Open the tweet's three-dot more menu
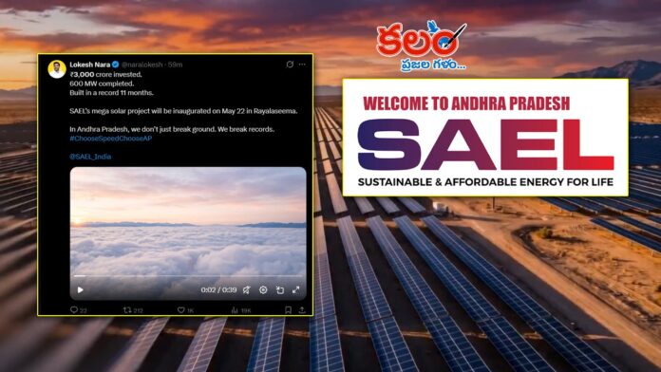The height and width of the screenshot is (372, 661). [x=302, y=65]
